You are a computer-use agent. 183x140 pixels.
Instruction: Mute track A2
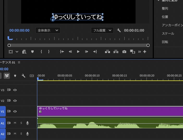pos(15,133)
